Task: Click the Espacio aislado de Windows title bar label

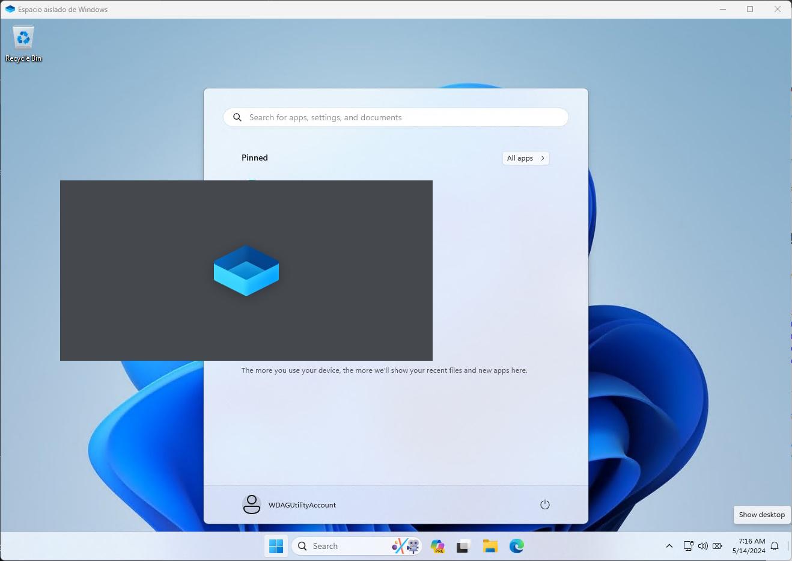Action: (62, 9)
